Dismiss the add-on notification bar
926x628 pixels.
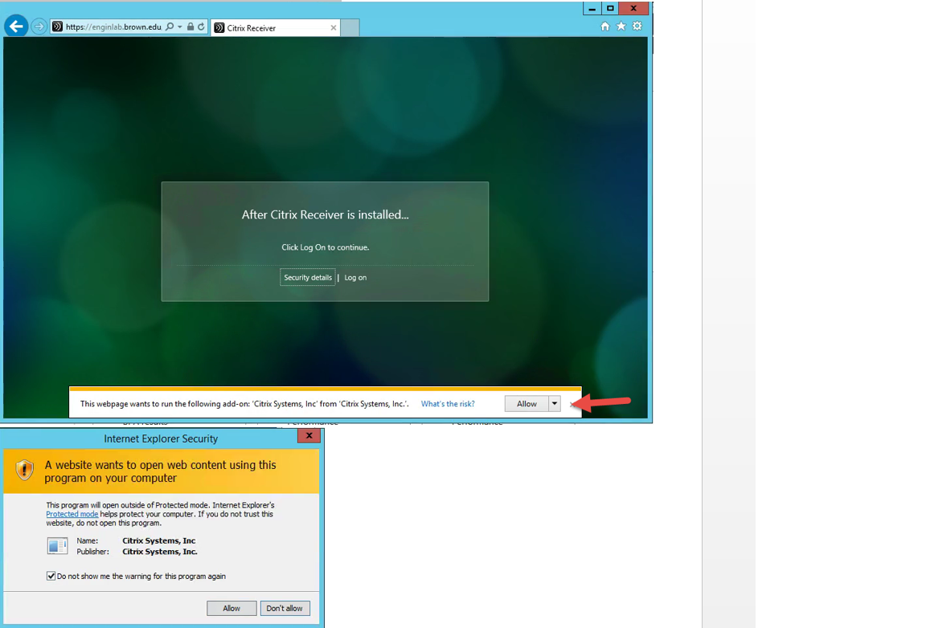point(572,404)
